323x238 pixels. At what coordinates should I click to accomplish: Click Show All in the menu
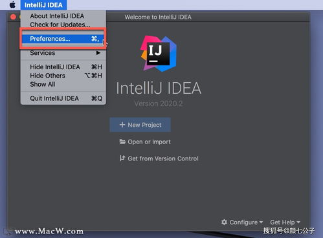pos(63,84)
